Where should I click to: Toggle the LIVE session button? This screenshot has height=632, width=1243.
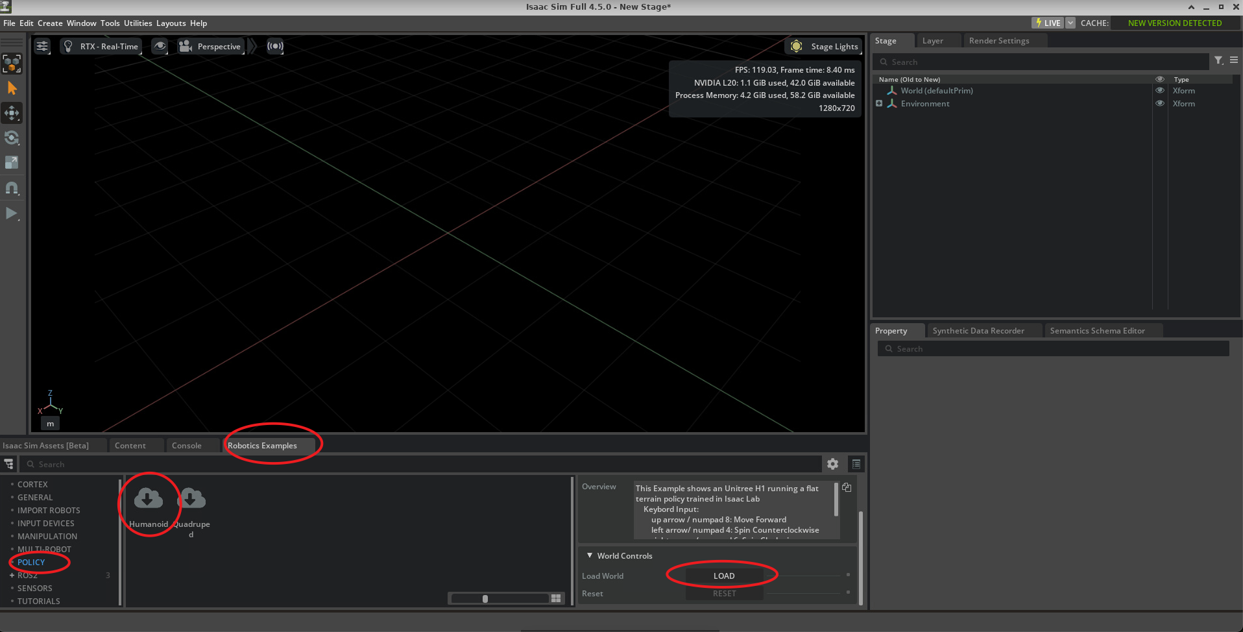(1048, 23)
